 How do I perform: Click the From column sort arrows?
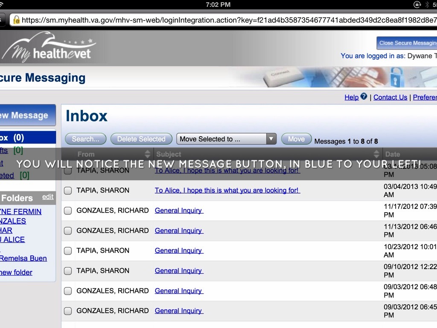point(148,154)
